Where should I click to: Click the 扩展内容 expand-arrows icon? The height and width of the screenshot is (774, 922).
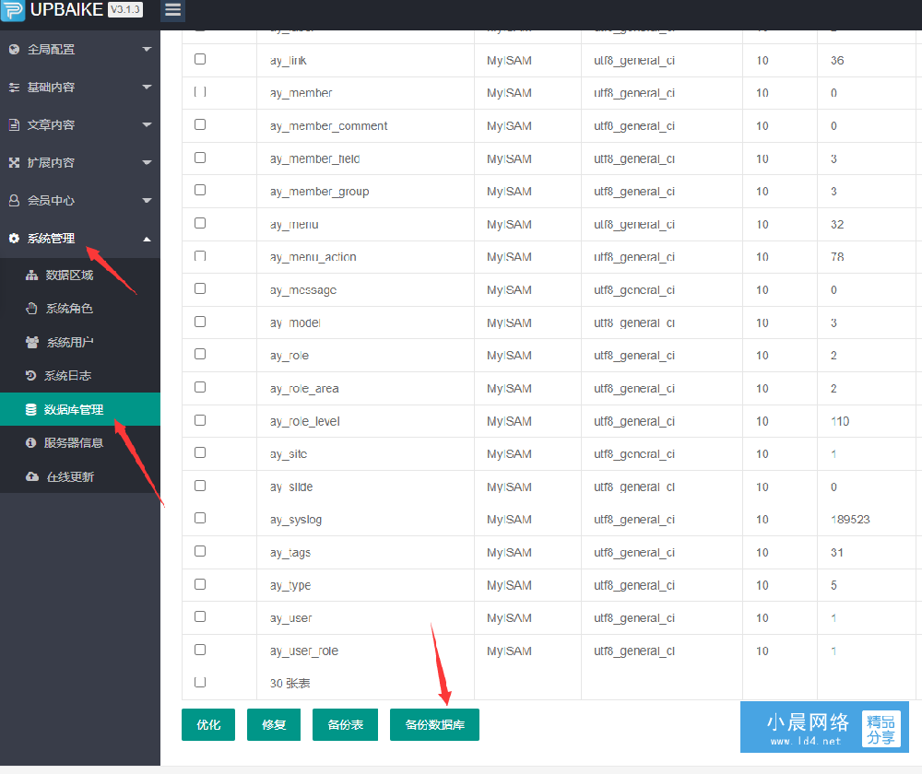point(14,163)
